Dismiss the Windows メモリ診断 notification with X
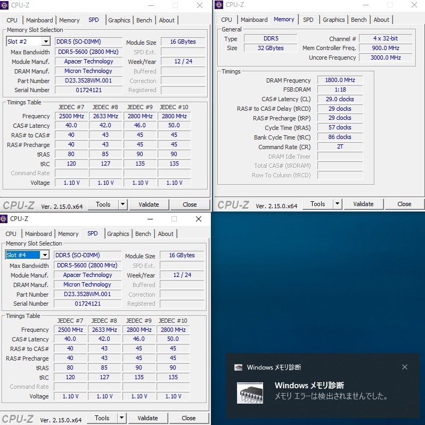Viewport: 425px width, 425px height. click(x=405, y=367)
